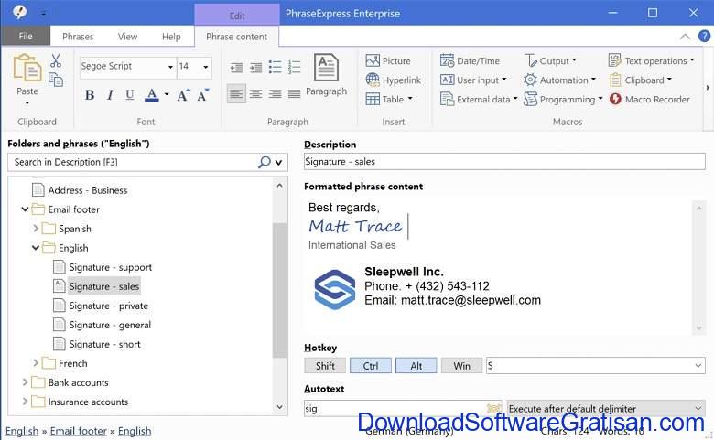Image resolution: width=714 pixels, height=440 pixels.
Task: Open search options dropdown arrow
Action: point(278,163)
